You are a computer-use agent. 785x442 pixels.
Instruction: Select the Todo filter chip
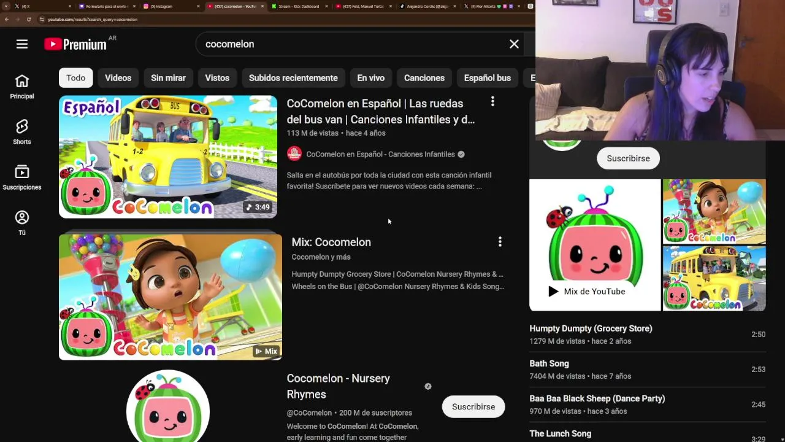[x=76, y=78]
